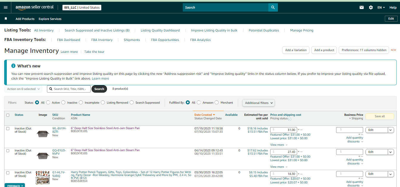This screenshot has width=400, height=187.
Task: Open the Manage Pricing tool
Action: pyautogui.click(x=302, y=30)
